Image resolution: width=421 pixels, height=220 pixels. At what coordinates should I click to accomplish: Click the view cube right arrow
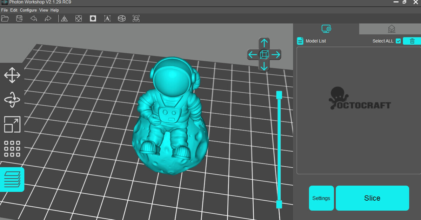tap(276, 54)
